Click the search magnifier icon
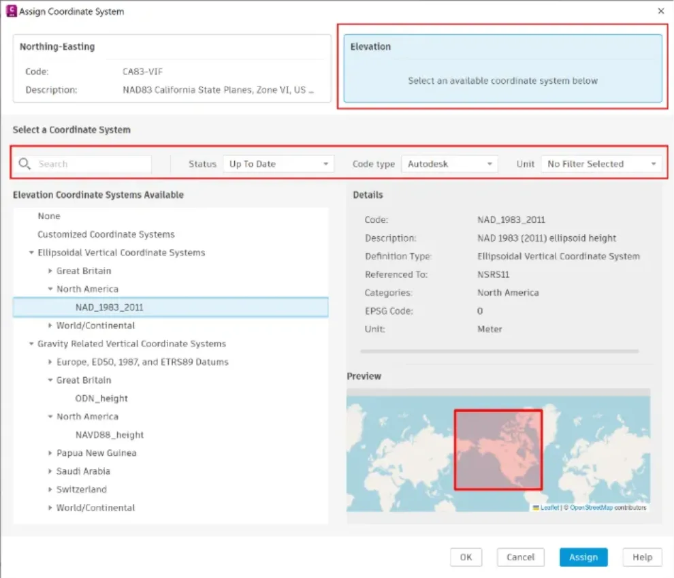The height and width of the screenshot is (578, 674). point(25,164)
